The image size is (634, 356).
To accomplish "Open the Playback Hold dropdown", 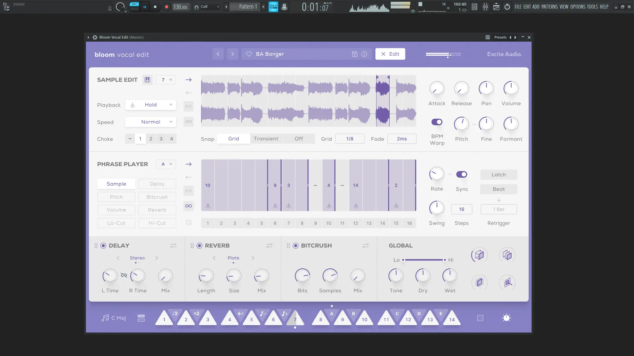I will click(x=151, y=105).
